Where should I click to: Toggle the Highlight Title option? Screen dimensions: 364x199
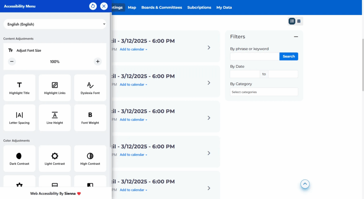tap(19, 88)
